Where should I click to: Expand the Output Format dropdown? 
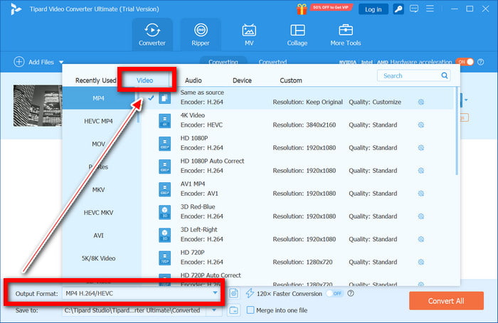coord(215,293)
